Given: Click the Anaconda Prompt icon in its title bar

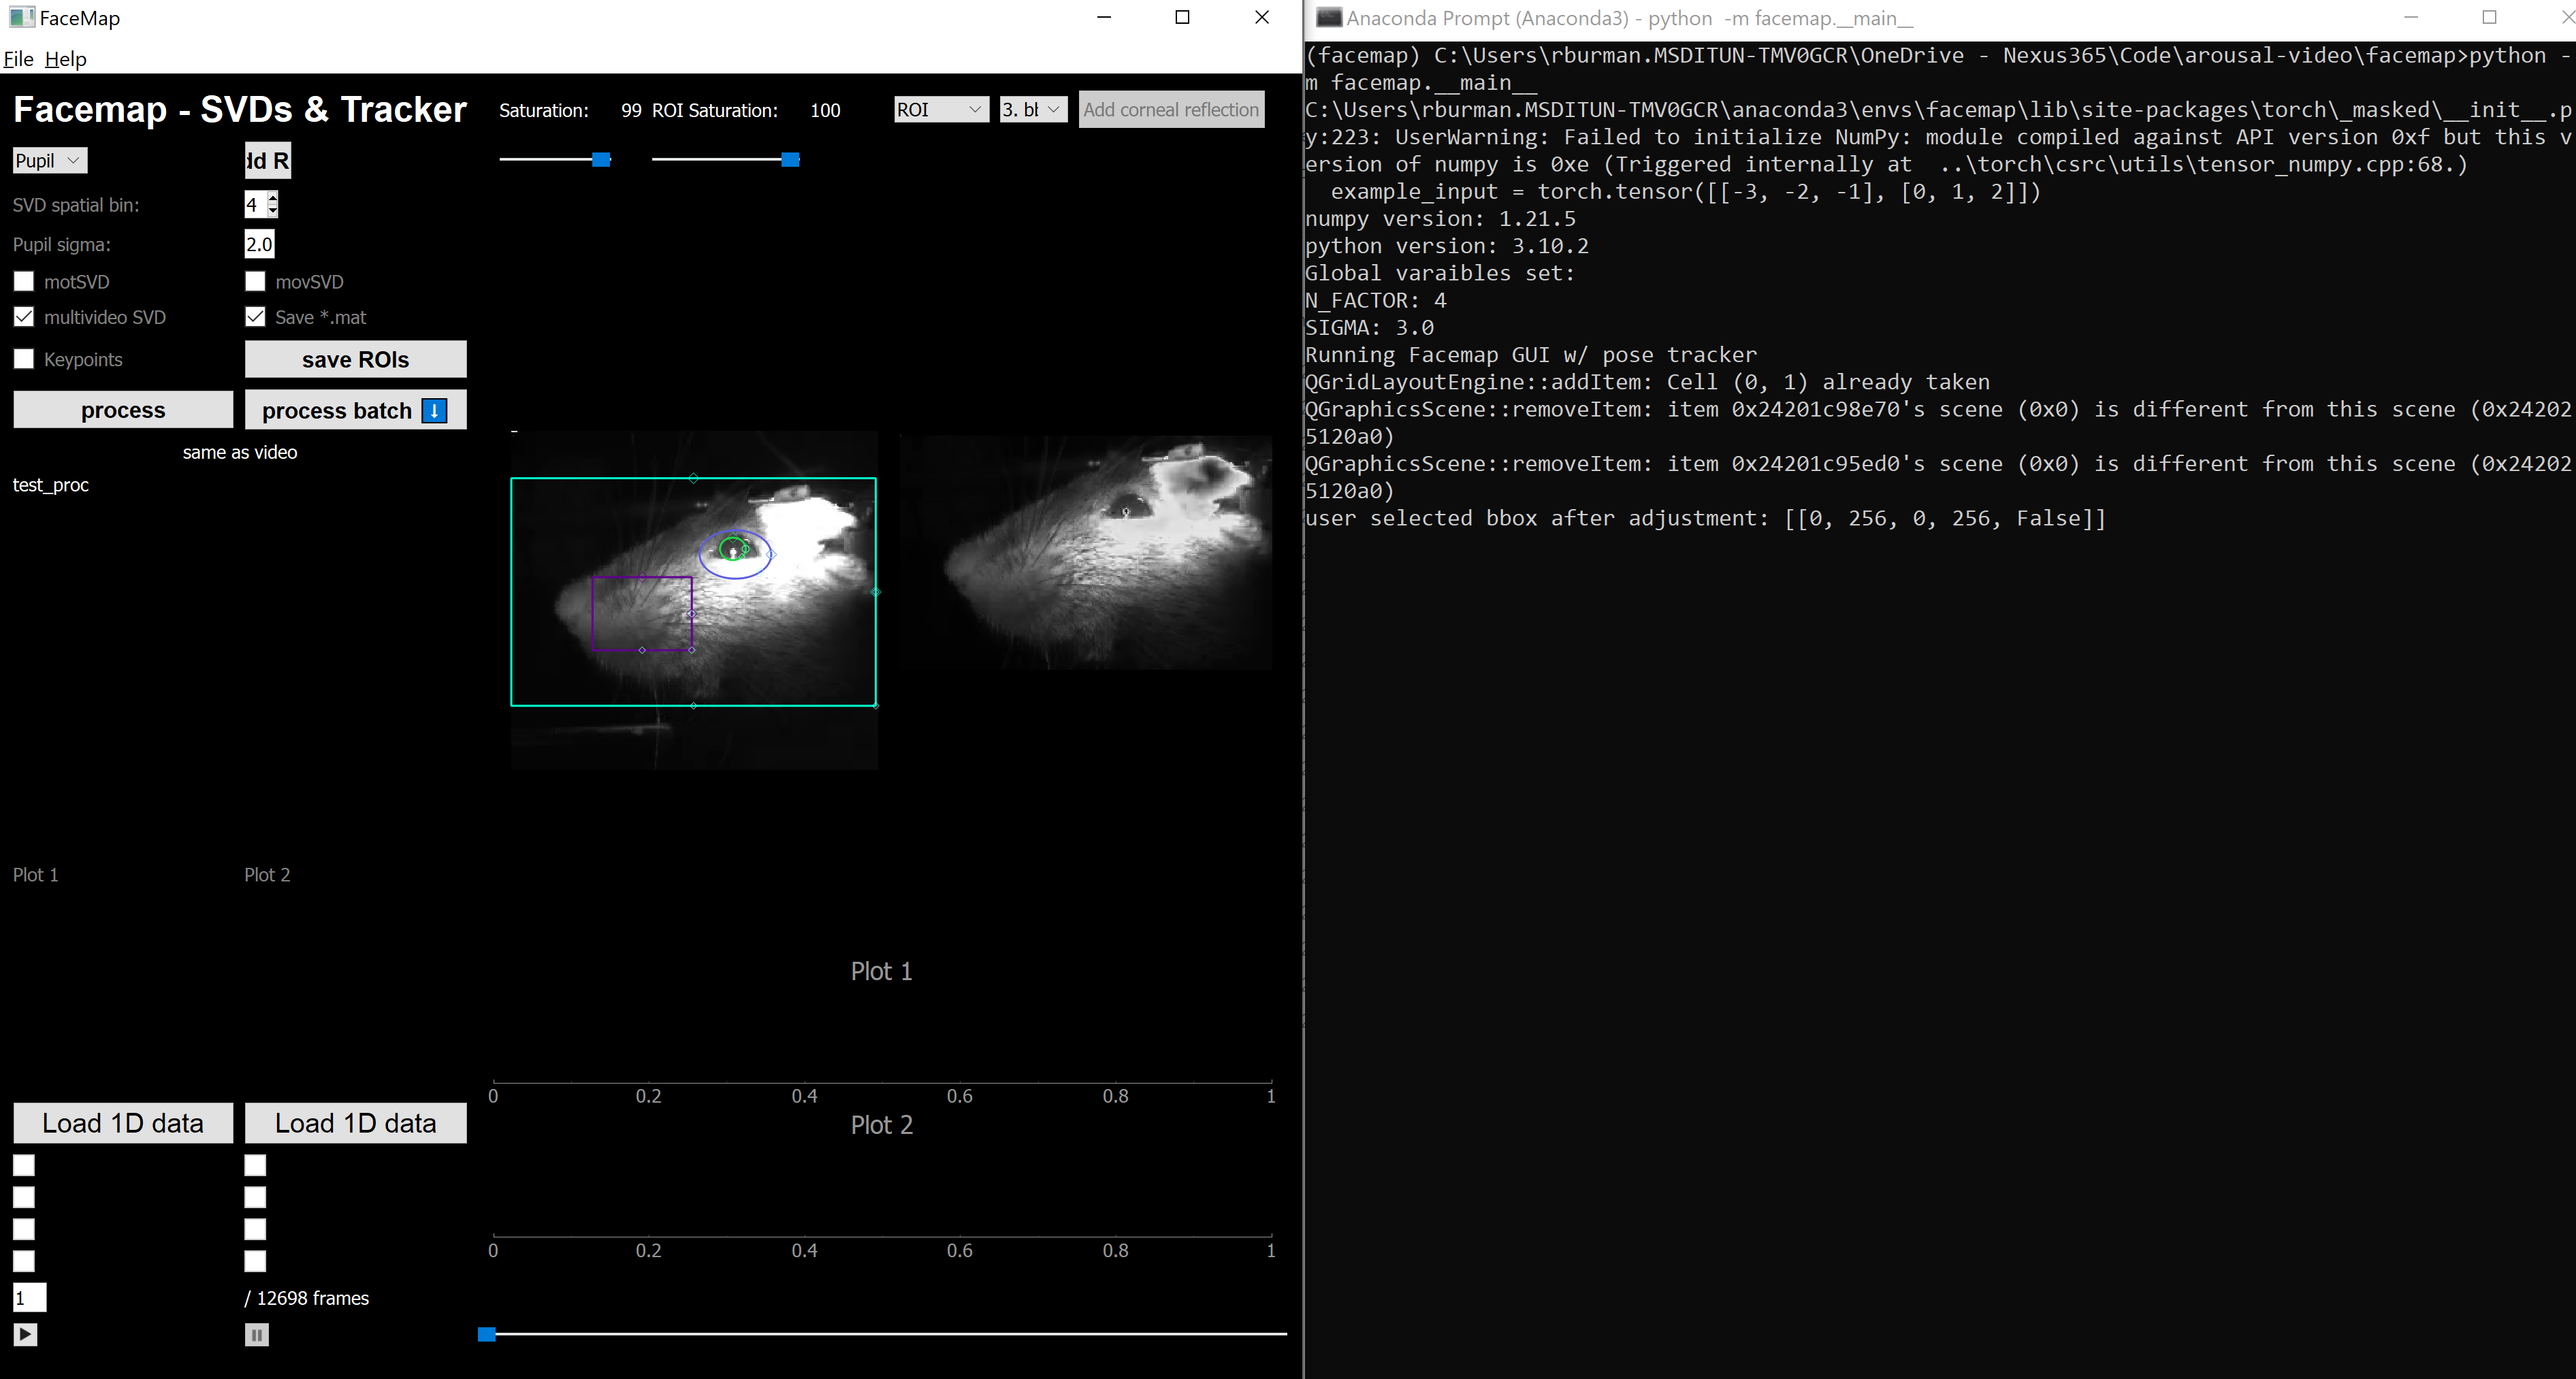Looking at the screenshot, I should tap(1329, 17).
